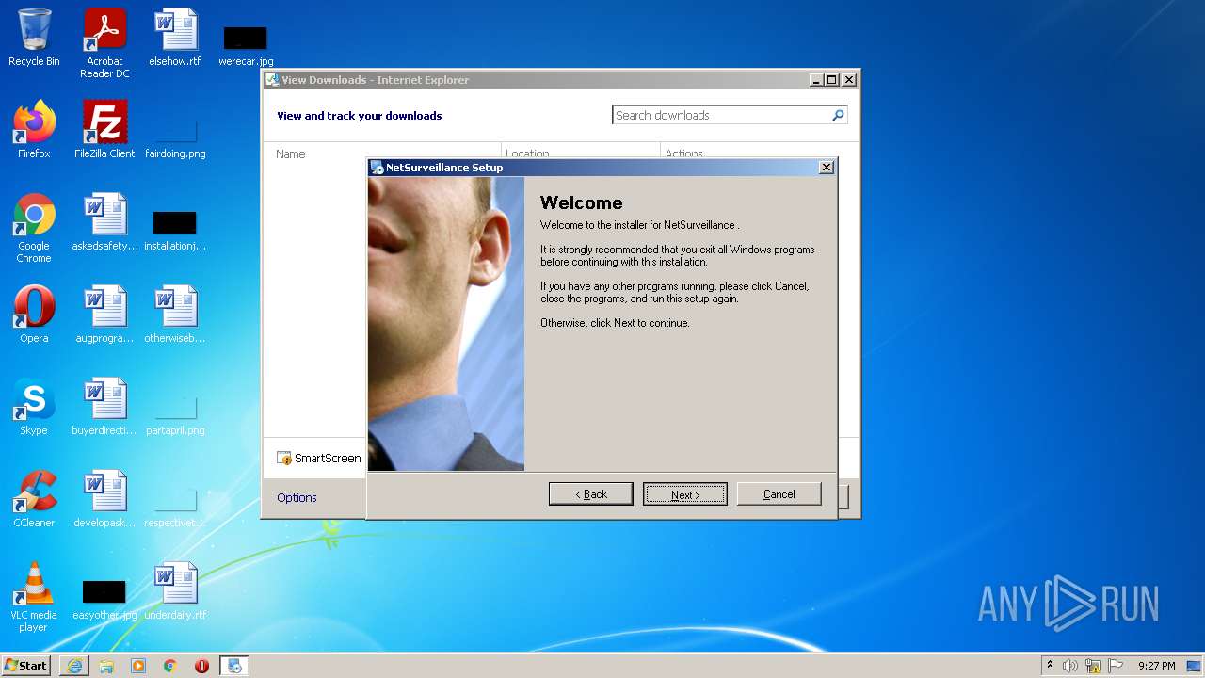Open elsehow.rtf document icon
This screenshot has width=1205, height=678.
pos(175,38)
